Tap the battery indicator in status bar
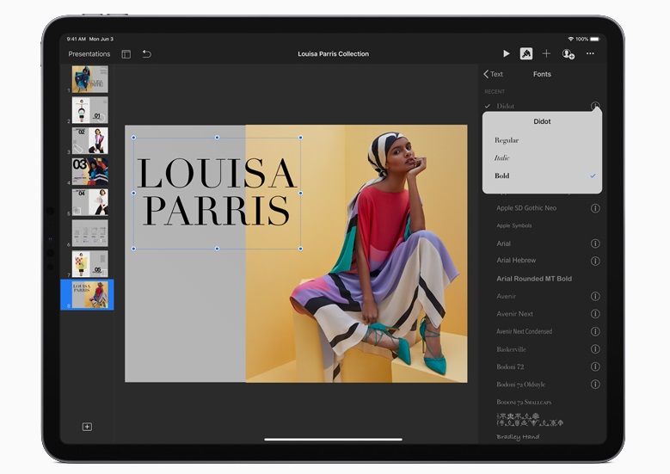The image size is (670, 474). point(595,39)
